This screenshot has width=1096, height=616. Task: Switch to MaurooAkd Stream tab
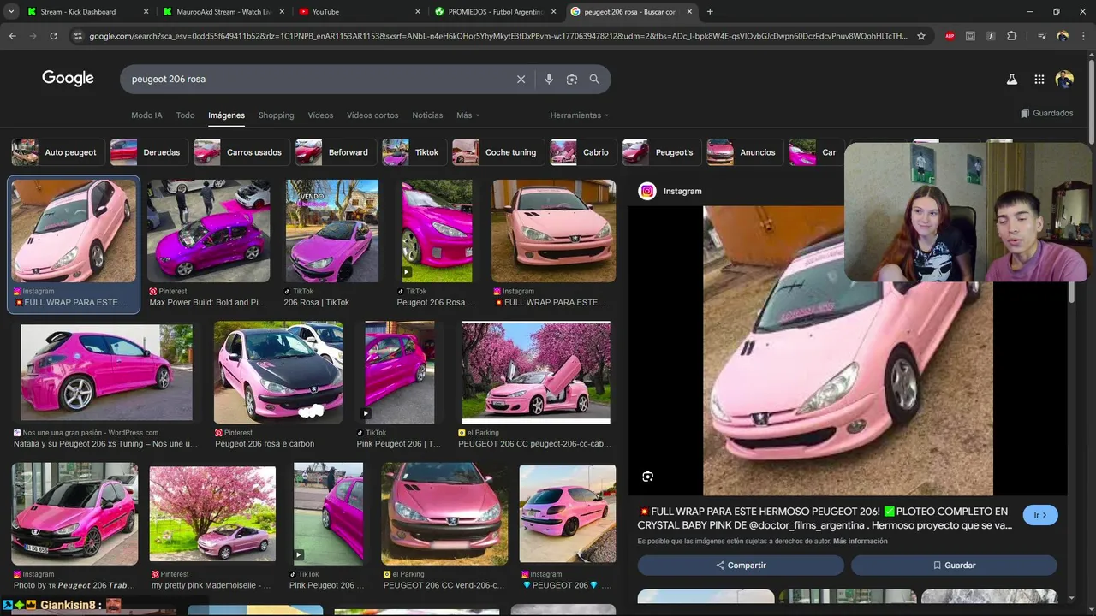[223, 12]
